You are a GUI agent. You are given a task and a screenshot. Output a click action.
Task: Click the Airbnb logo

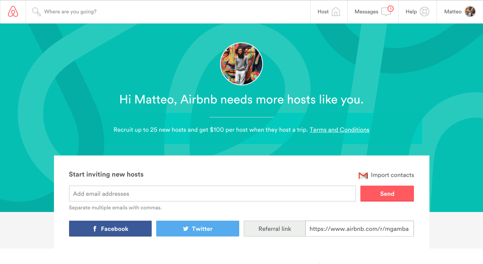12,11
